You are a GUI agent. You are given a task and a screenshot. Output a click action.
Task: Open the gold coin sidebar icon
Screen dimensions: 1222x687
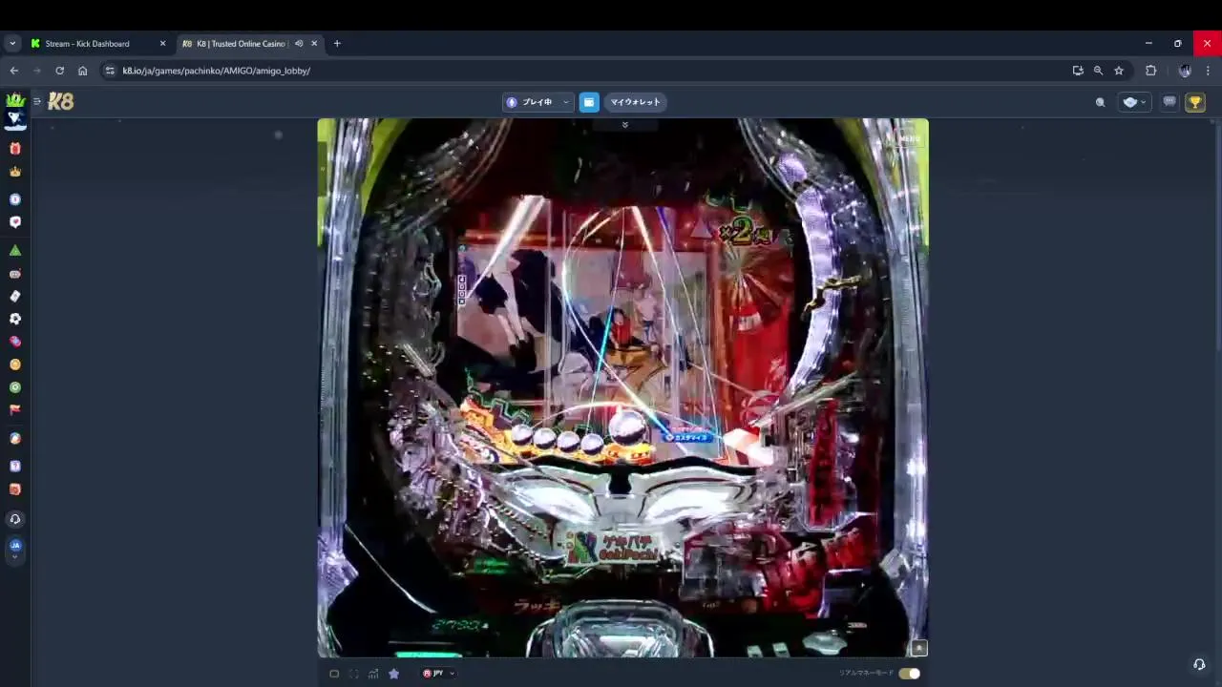pyautogui.click(x=14, y=364)
